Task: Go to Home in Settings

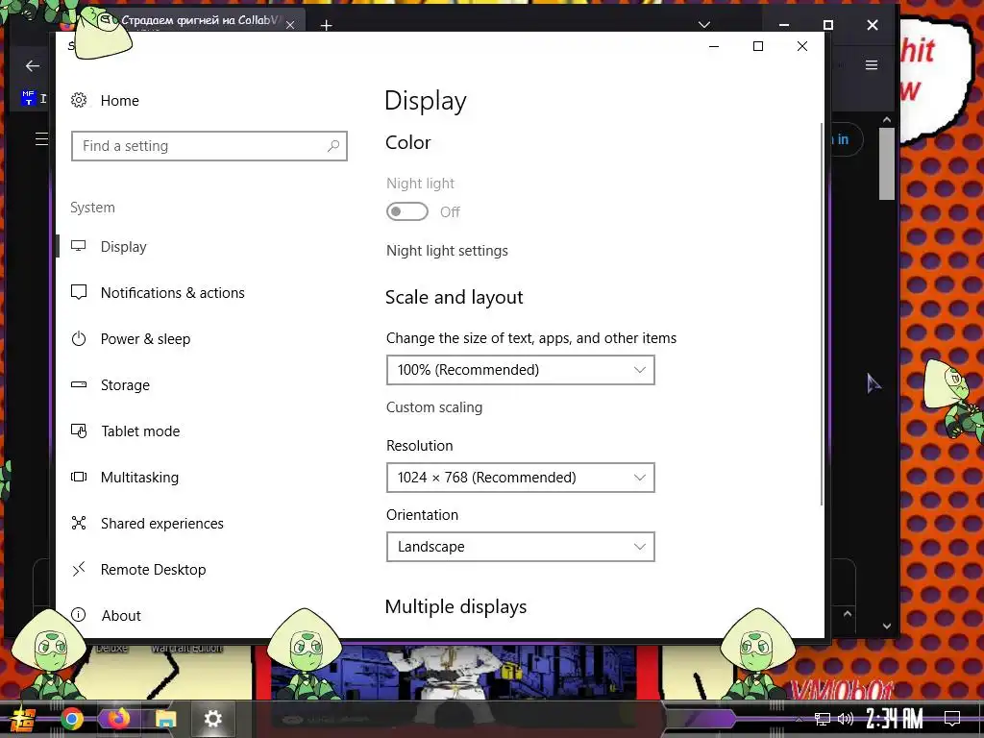Action: pyautogui.click(x=119, y=100)
